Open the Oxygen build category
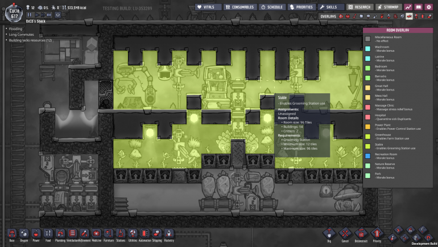The width and height of the screenshot is (438, 247). [24, 233]
